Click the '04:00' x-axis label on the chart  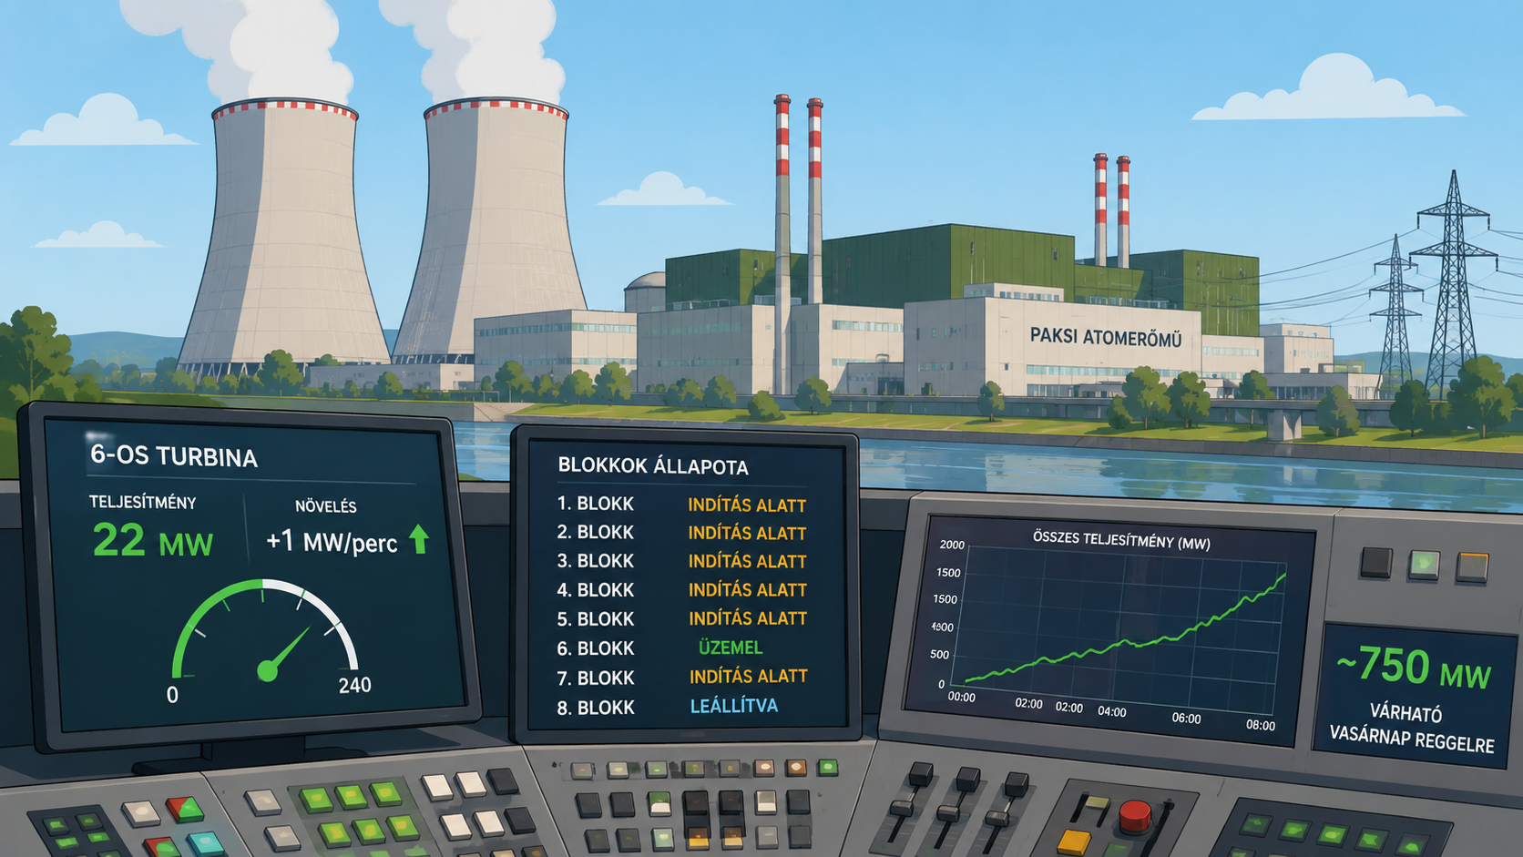[1112, 711]
